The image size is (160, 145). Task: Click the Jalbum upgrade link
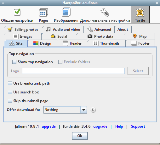pos(49,126)
